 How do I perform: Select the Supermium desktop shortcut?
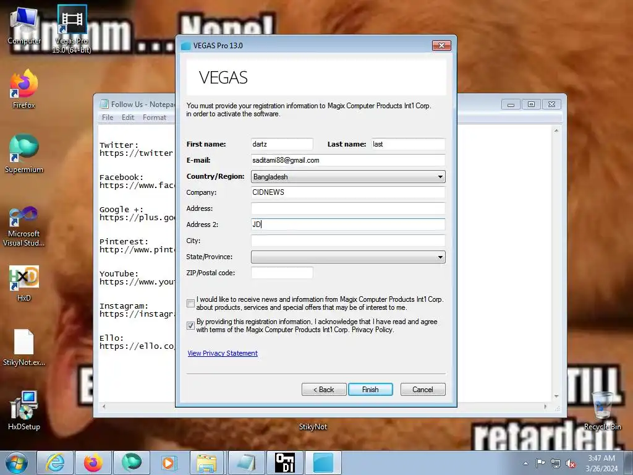click(24, 153)
